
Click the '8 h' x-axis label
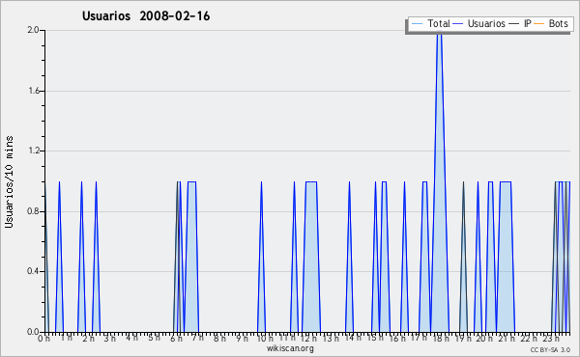click(x=219, y=339)
